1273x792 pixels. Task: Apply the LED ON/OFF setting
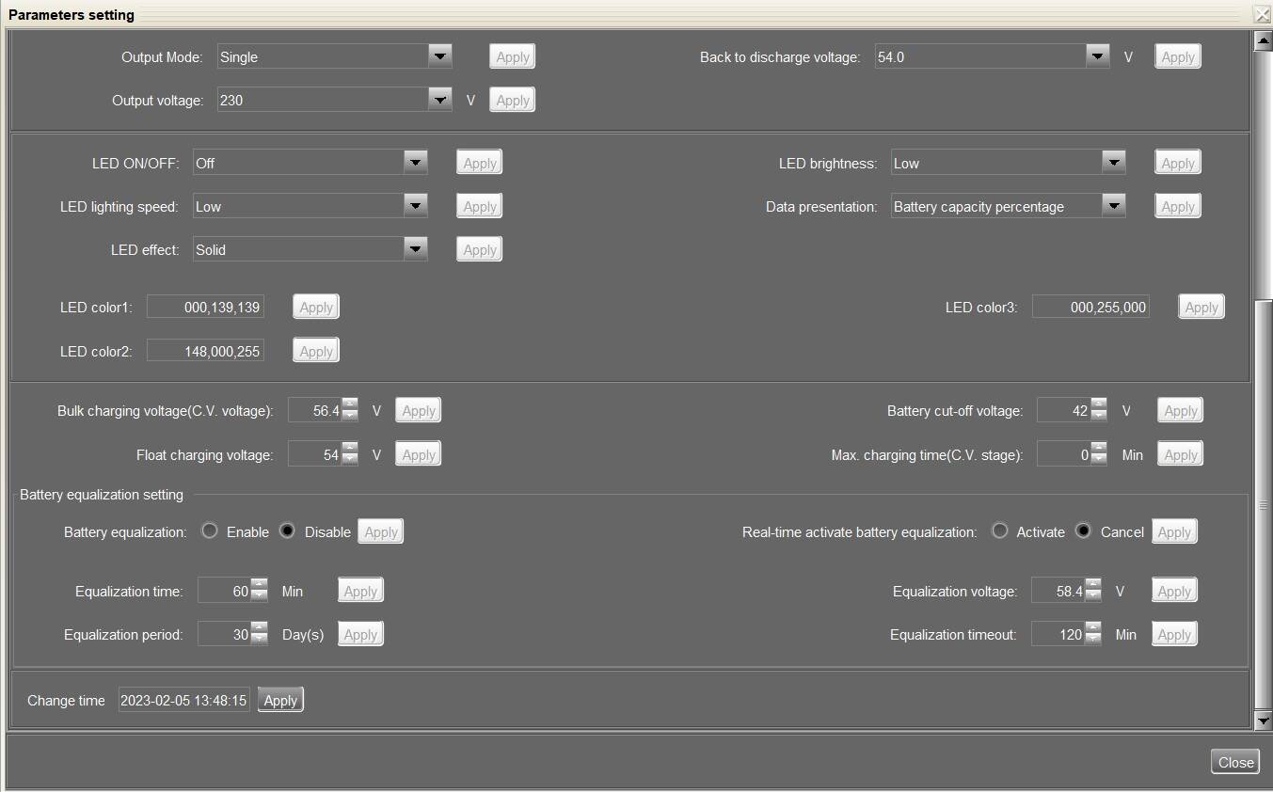point(480,163)
